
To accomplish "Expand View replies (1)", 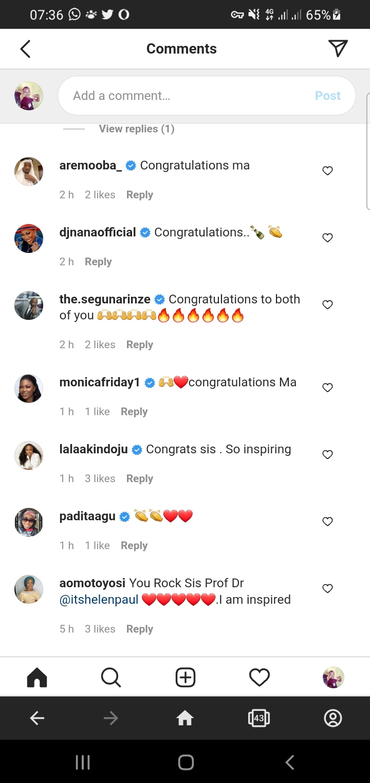I will point(136,129).
